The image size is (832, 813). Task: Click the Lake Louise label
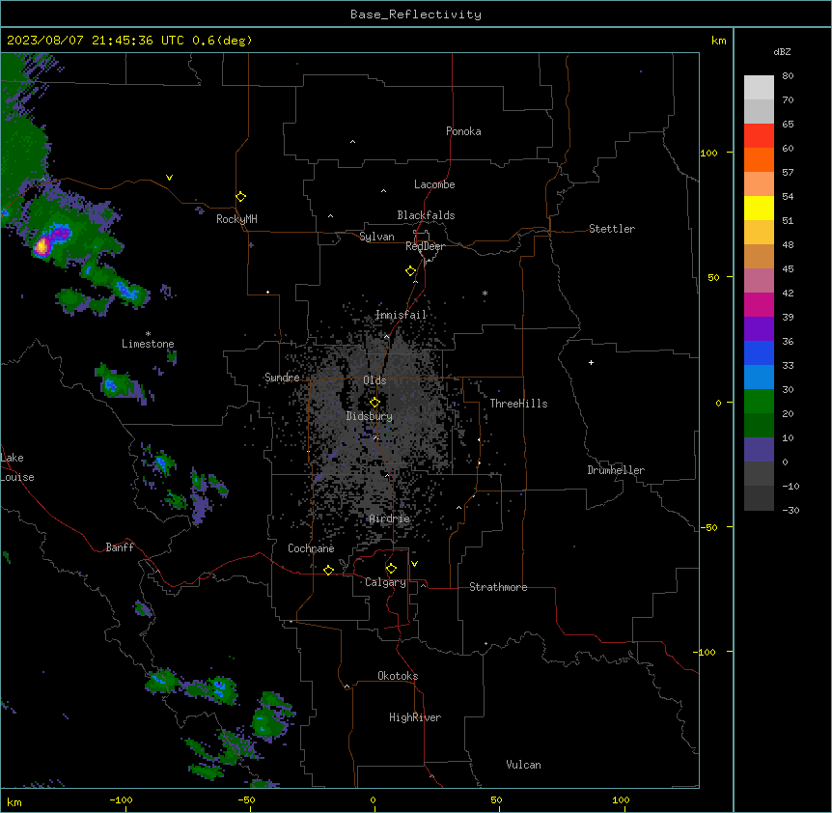coord(17,467)
